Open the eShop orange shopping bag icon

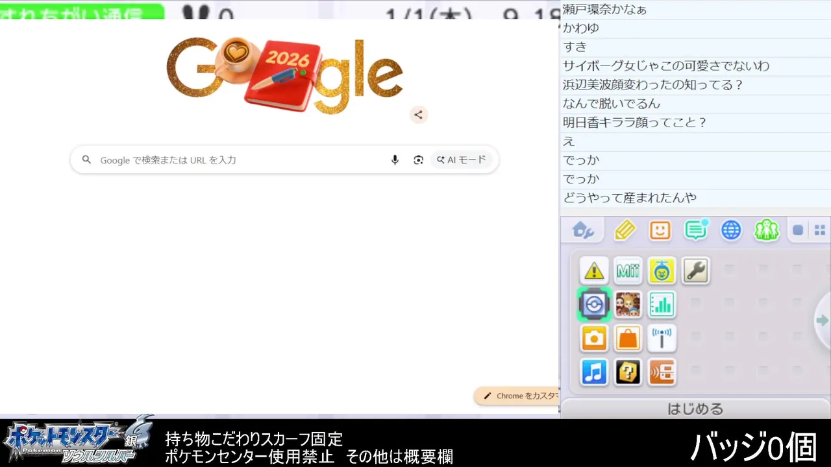coord(628,338)
